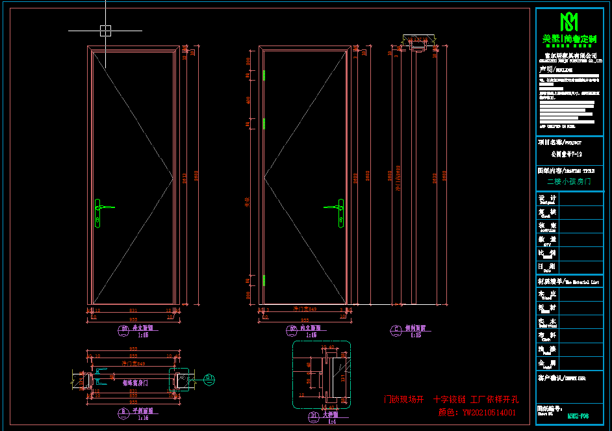Click the 设计 (Designed) field in title block
612x431 pixels.
point(548,199)
